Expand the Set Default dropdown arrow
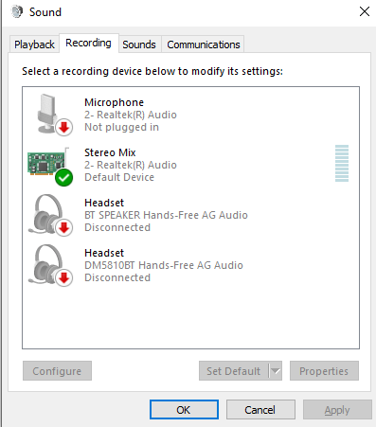This screenshot has width=376, height=427. coord(276,371)
